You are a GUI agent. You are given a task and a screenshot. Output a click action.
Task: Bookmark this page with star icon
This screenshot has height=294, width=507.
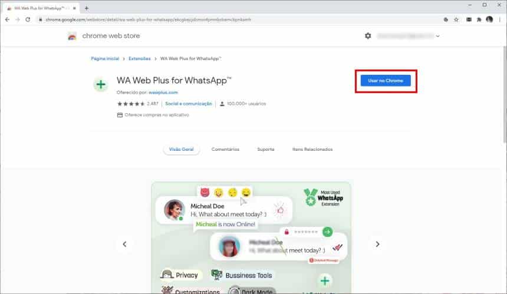456,19
